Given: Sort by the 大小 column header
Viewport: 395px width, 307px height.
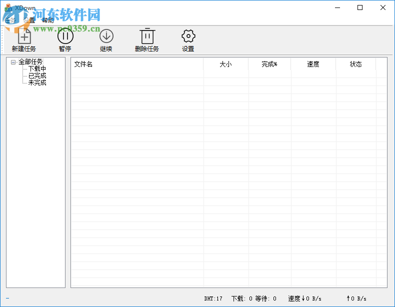Looking at the screenshot, I should coord(225,64).
